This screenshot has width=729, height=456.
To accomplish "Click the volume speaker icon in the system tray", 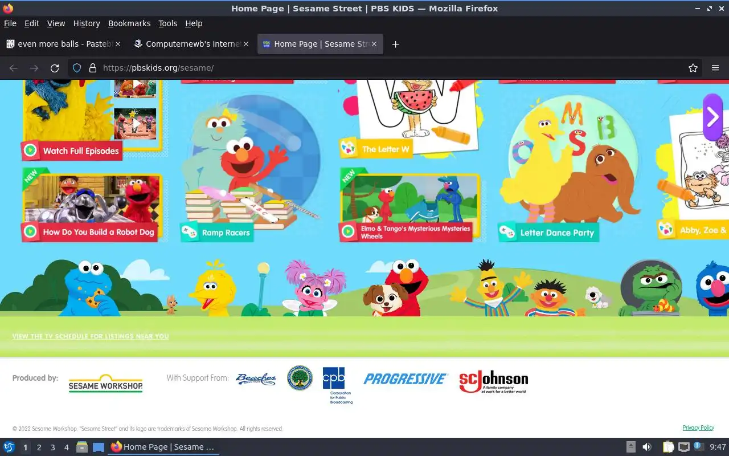I will coord(647,447).
